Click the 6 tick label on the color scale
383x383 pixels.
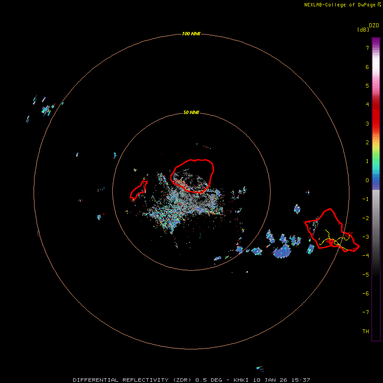pos(367,67)
